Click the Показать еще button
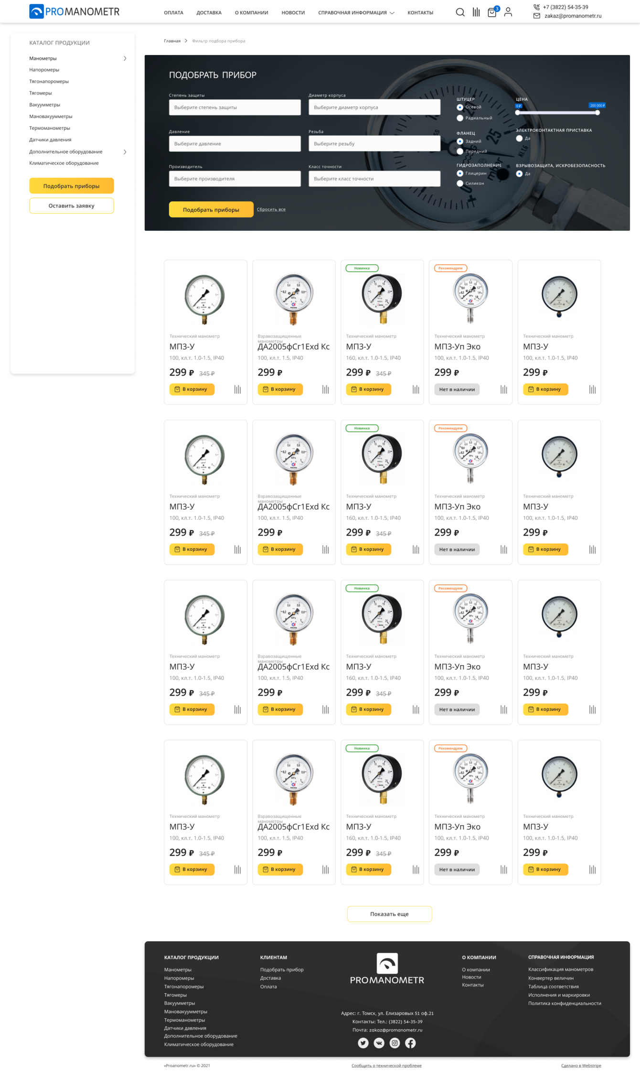Viewport: 640px width, 1074px height. (x=389, y=914)
